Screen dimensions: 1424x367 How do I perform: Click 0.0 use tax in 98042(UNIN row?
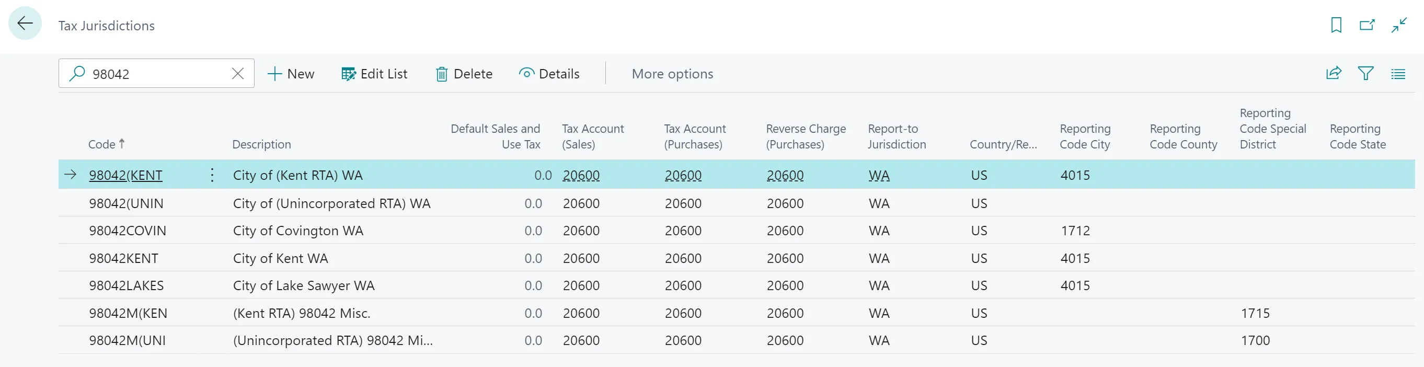pyautogui.click(x=533, y=203)
